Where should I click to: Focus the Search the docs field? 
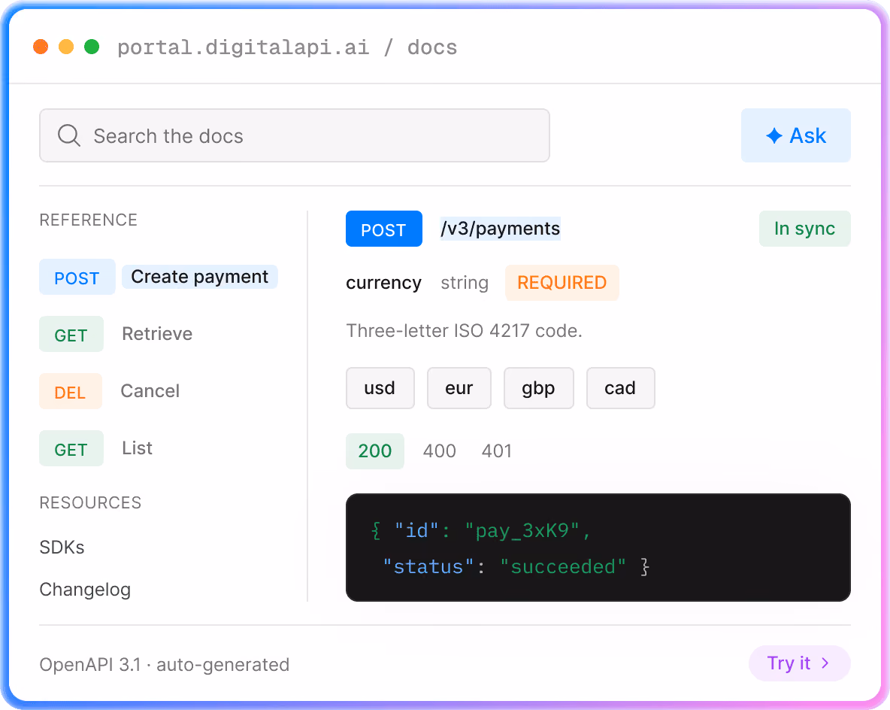(x=295, y=135)
